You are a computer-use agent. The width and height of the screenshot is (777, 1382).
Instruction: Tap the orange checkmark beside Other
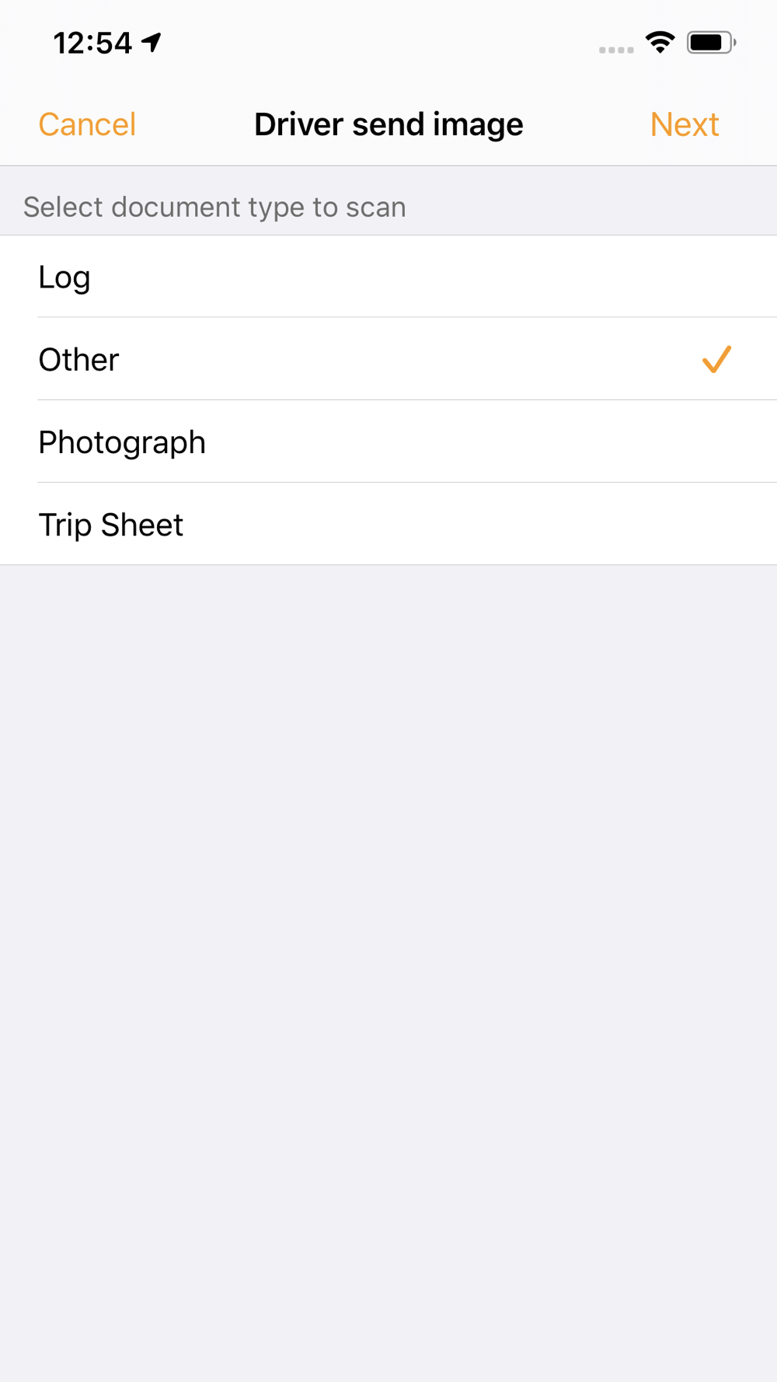[716, 359]
